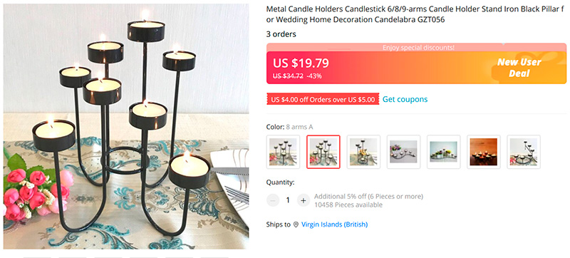Open the Get coupons link
The width and height of the screenshot is (570, 258).
click(405, 99)
